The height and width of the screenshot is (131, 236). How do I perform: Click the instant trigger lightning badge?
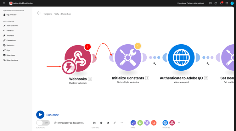point(69,67)
